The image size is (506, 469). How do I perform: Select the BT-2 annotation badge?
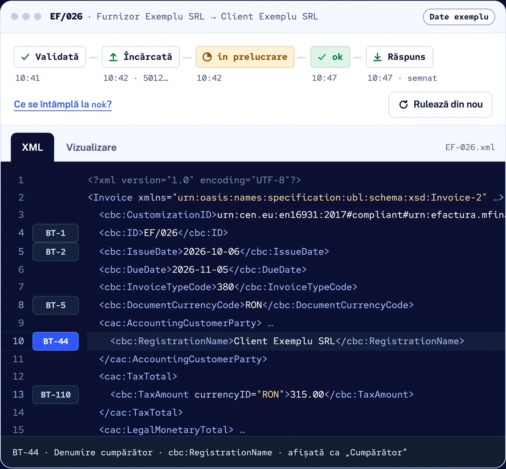[56, 252]
